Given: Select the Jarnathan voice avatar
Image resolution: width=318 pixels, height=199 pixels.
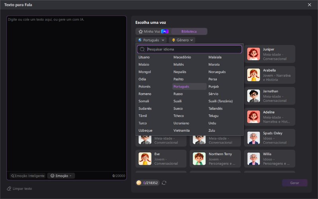Looking at the screenshot, I should [x=254, y=96].
